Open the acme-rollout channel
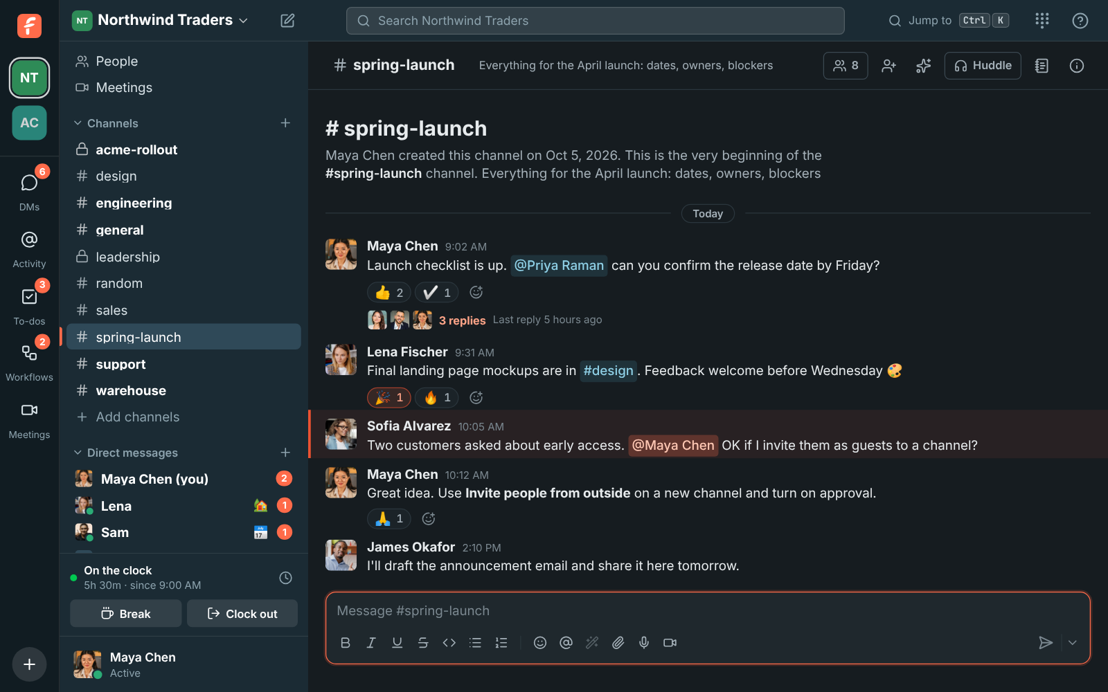 [x=184, y=149]
